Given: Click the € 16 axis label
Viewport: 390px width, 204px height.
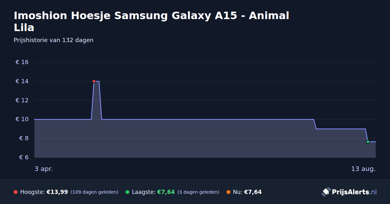Looking at the screenshot, I should click(22, 62).
